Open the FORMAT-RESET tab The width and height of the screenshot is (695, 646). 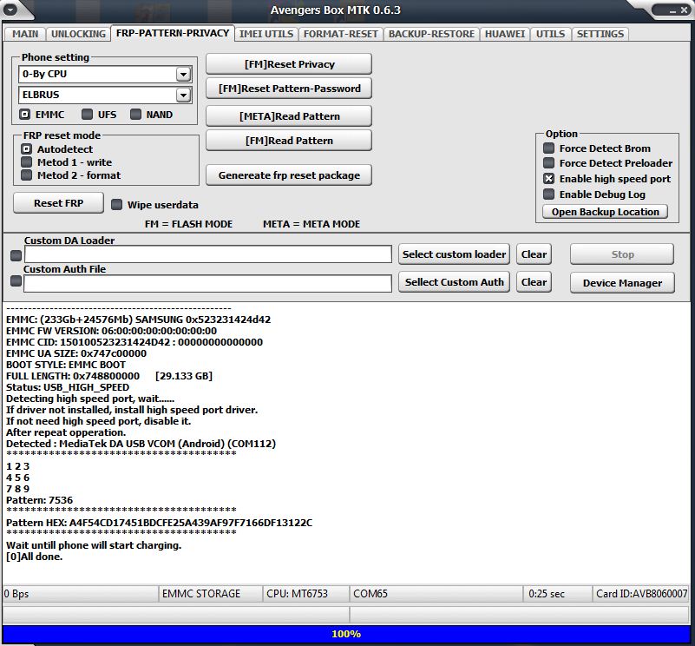[x=340, y=34]
